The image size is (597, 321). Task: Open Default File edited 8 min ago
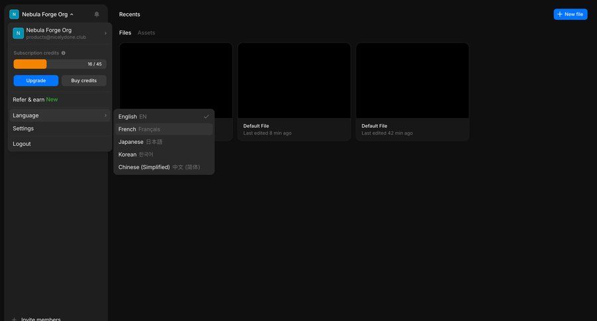(x=294, y=92)
